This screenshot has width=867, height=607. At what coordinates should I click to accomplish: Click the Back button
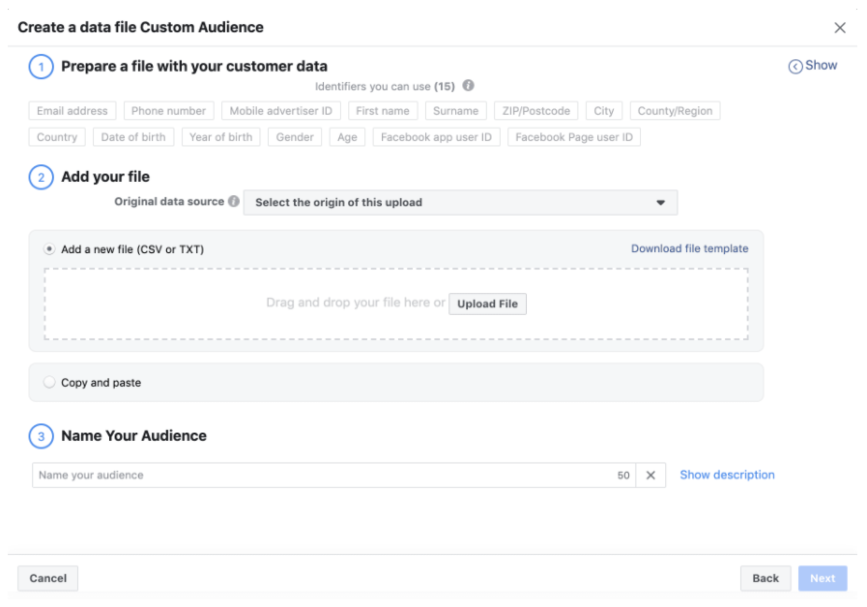765,578
